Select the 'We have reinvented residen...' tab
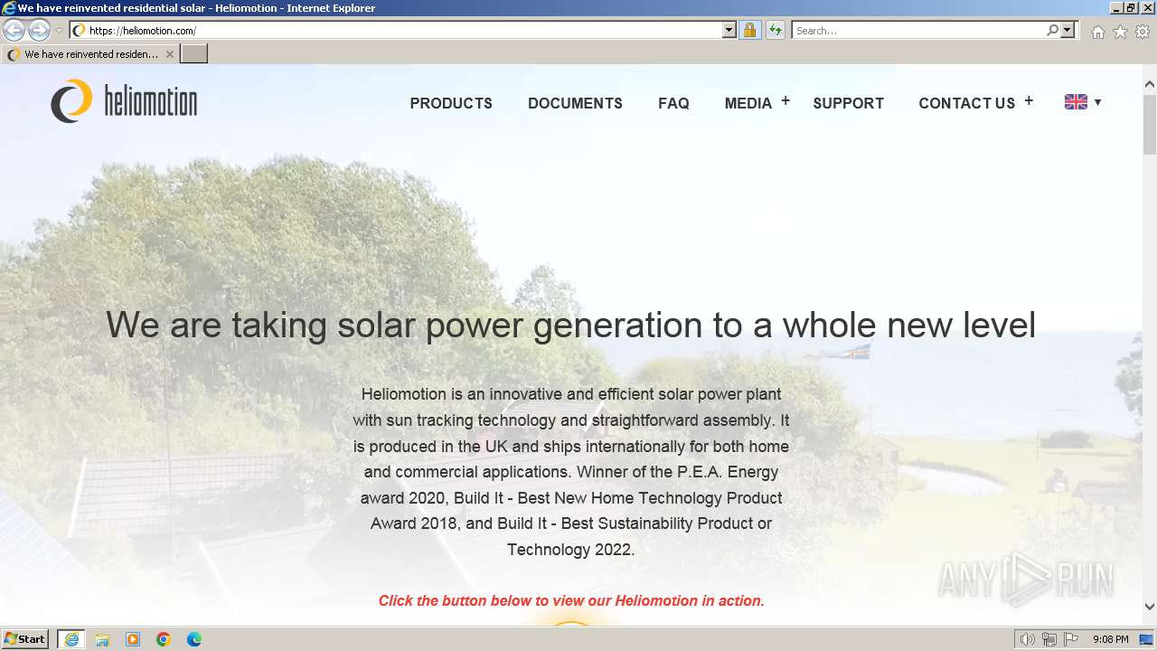The height and width of the screenshot is (651, 1157). pyautogui.click(x=90, y=54)
